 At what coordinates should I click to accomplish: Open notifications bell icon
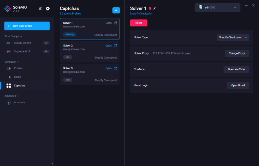coord(40,8)
